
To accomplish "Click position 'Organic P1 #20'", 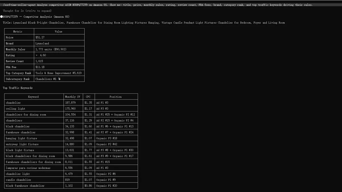I will tap(107, 186).
